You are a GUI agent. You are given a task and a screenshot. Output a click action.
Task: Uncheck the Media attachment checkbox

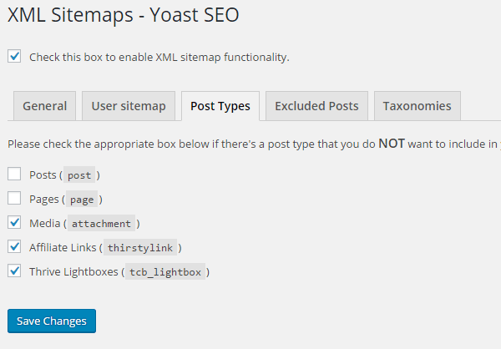(14, 223)
